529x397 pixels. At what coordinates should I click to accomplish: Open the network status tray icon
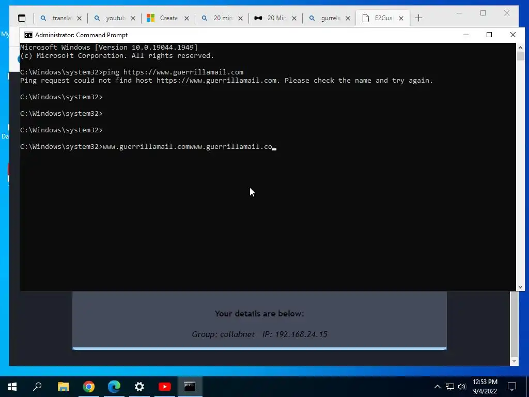450,387
